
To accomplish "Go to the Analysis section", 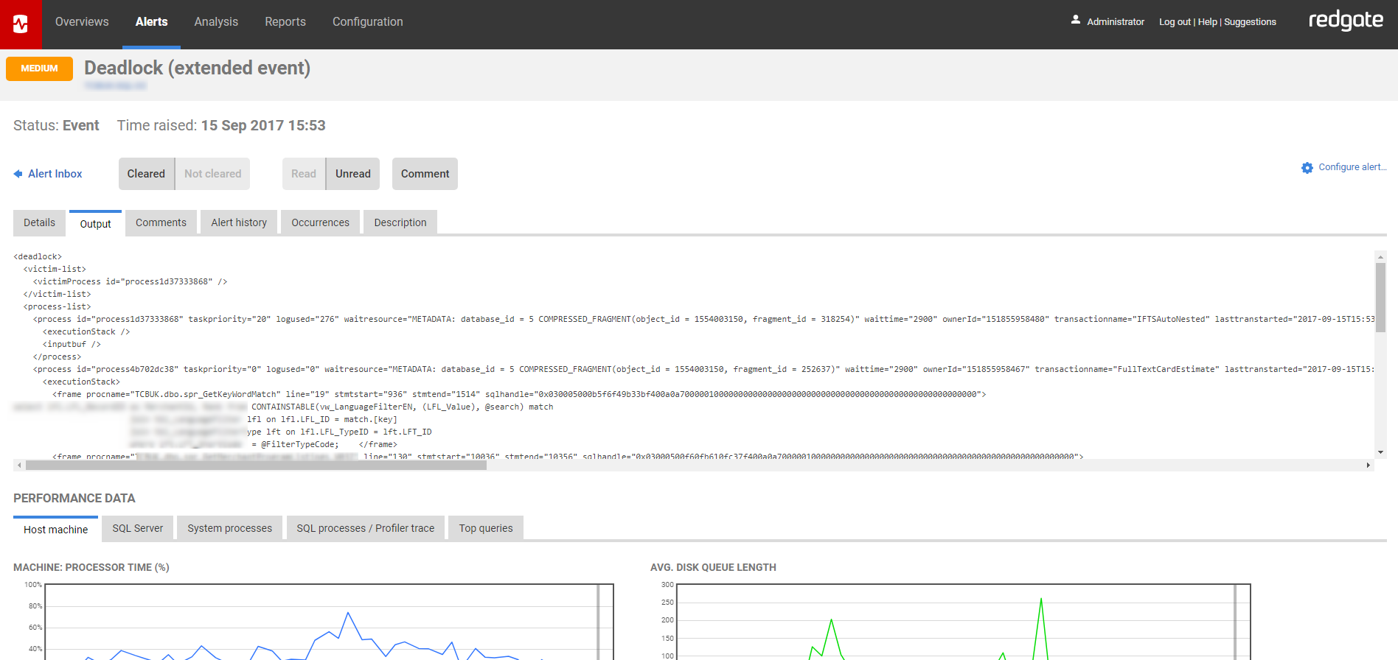I will pos(216,22).
